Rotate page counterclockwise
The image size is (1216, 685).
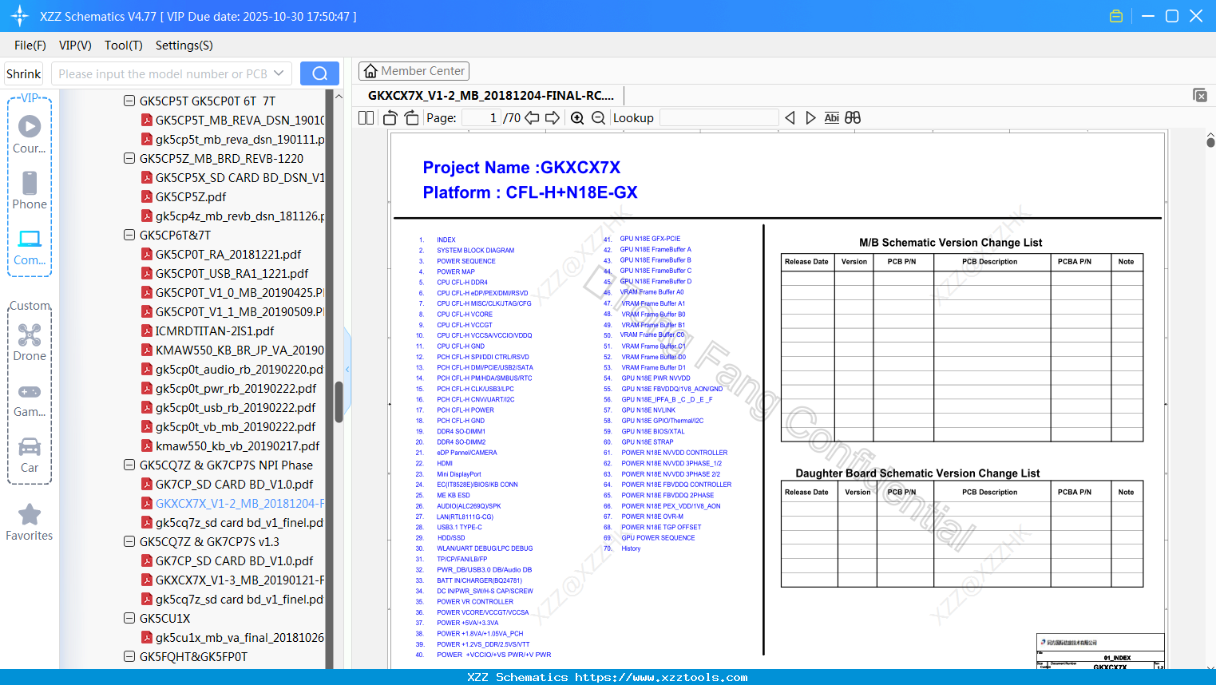(x=390, y=117)
